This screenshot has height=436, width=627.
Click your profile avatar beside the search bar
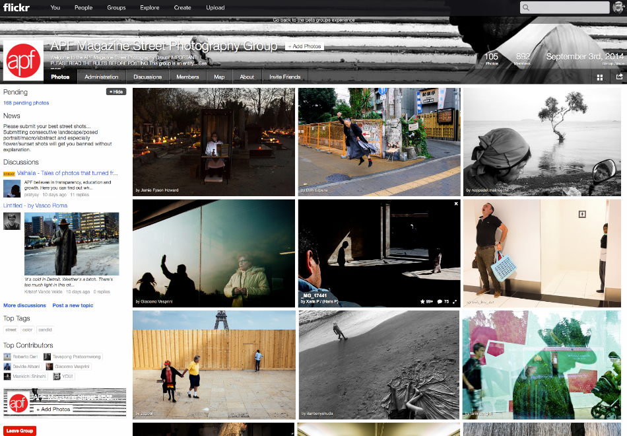pyautogui.click(x=619, y=7)
